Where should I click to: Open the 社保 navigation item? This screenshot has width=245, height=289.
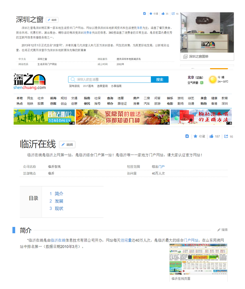(97, 98)
